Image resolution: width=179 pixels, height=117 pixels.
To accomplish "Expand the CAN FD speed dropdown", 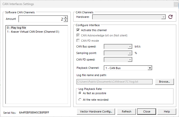I will coord(130,60).
